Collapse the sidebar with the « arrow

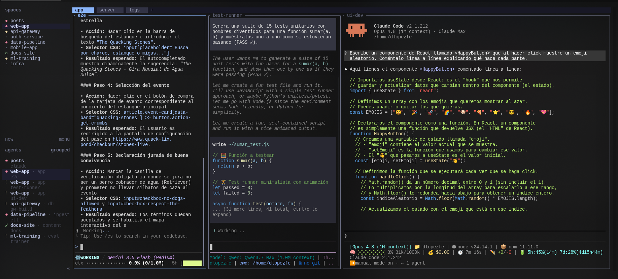click(68, 269)
